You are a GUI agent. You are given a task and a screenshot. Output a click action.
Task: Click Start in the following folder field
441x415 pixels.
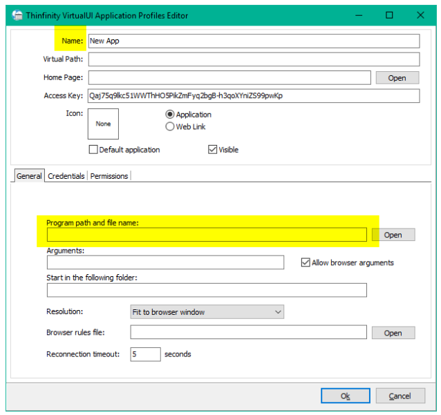pos(207,290)
